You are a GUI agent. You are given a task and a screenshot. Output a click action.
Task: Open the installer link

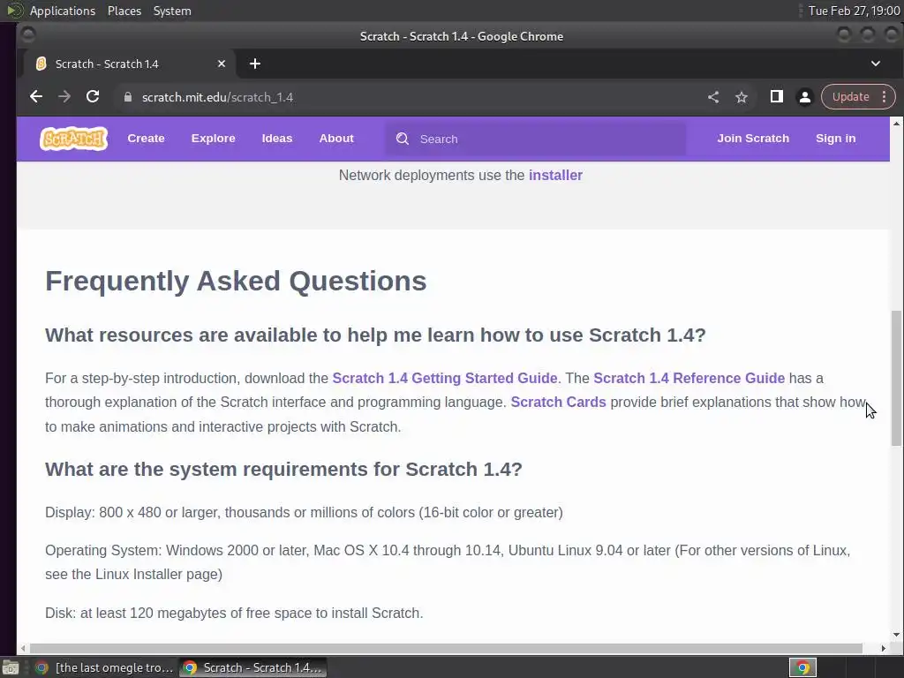pyautogui.click(x=555, y=176)
